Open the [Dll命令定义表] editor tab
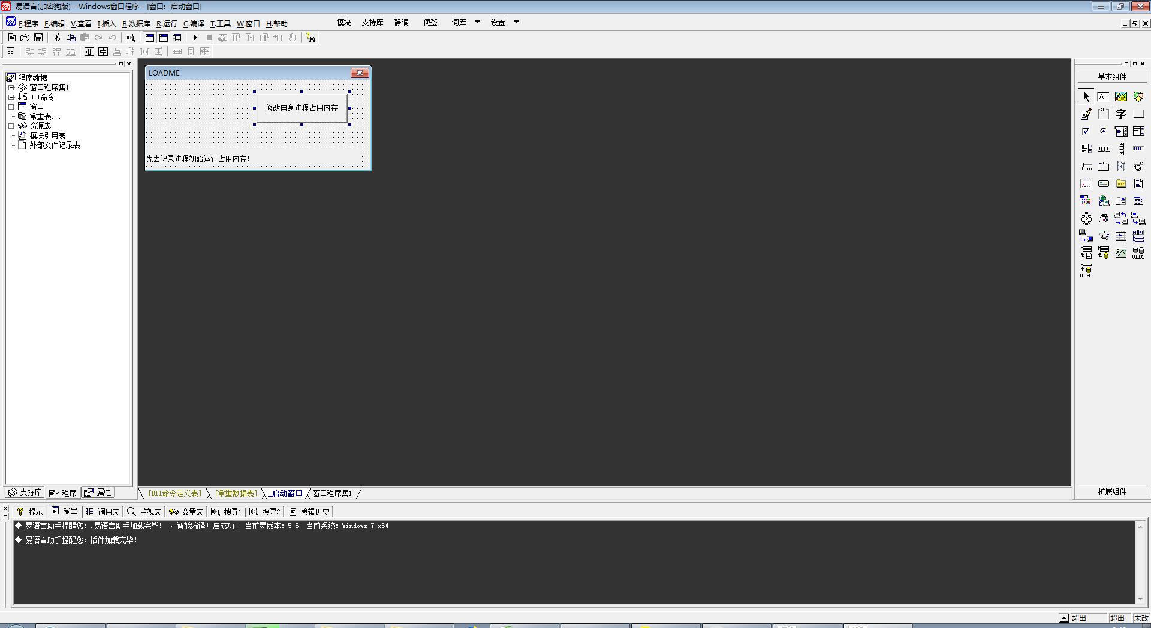Screen dimensions: 1151x628 (x=175, y=494)
